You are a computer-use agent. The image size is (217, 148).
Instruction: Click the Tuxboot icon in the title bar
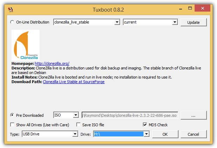[10, 9]
